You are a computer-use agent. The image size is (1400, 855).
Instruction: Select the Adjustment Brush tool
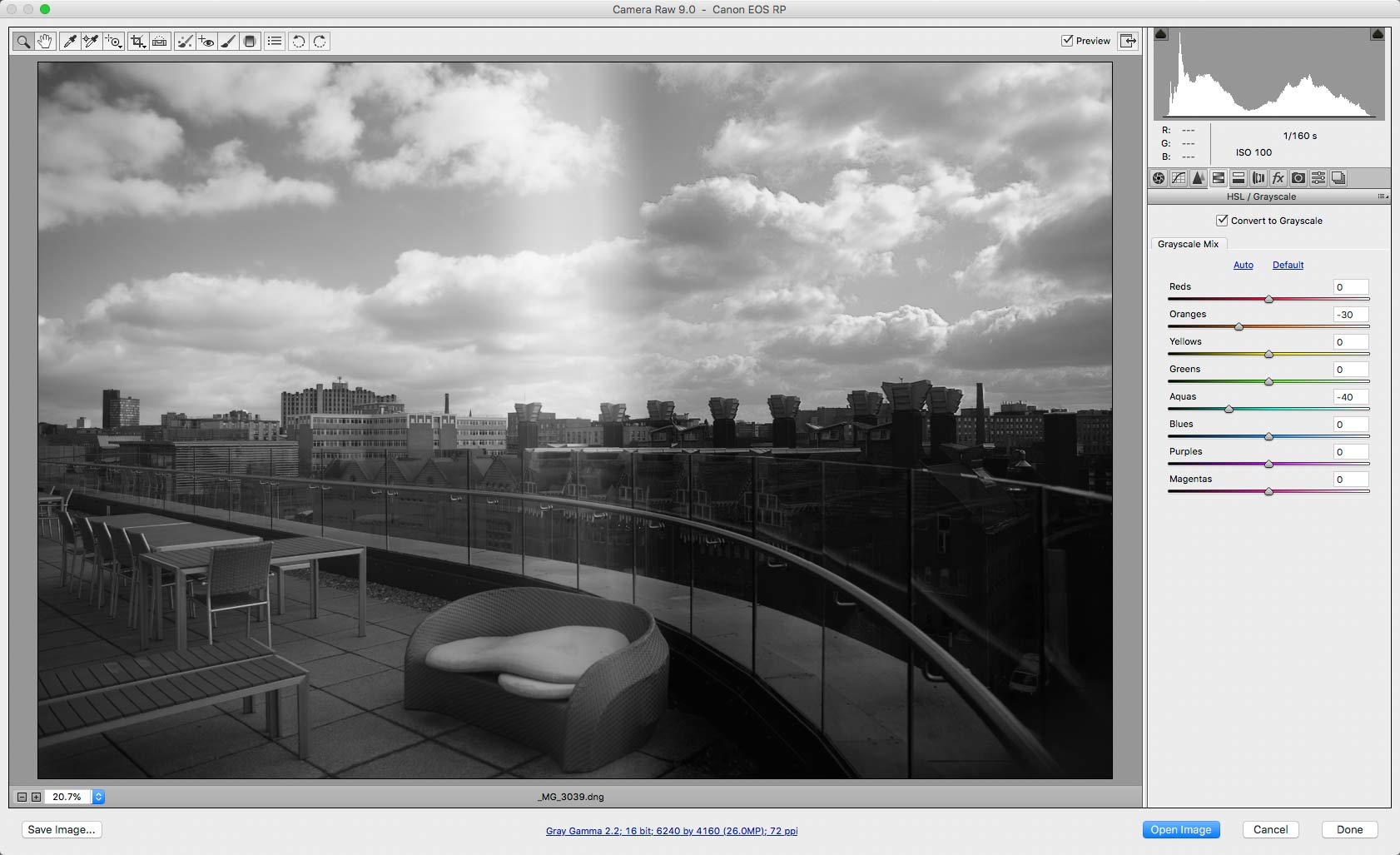coord(228,41)
